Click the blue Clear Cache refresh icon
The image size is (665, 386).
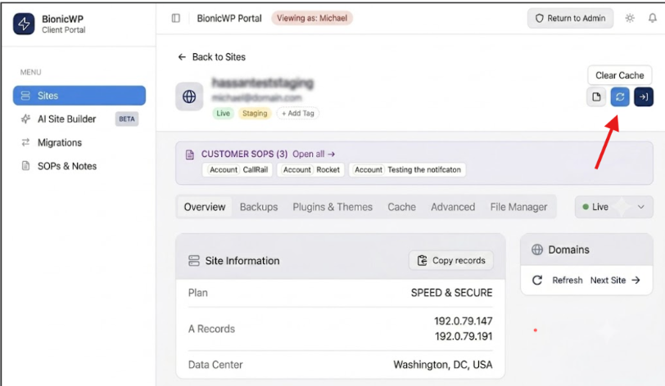point(620,97)
